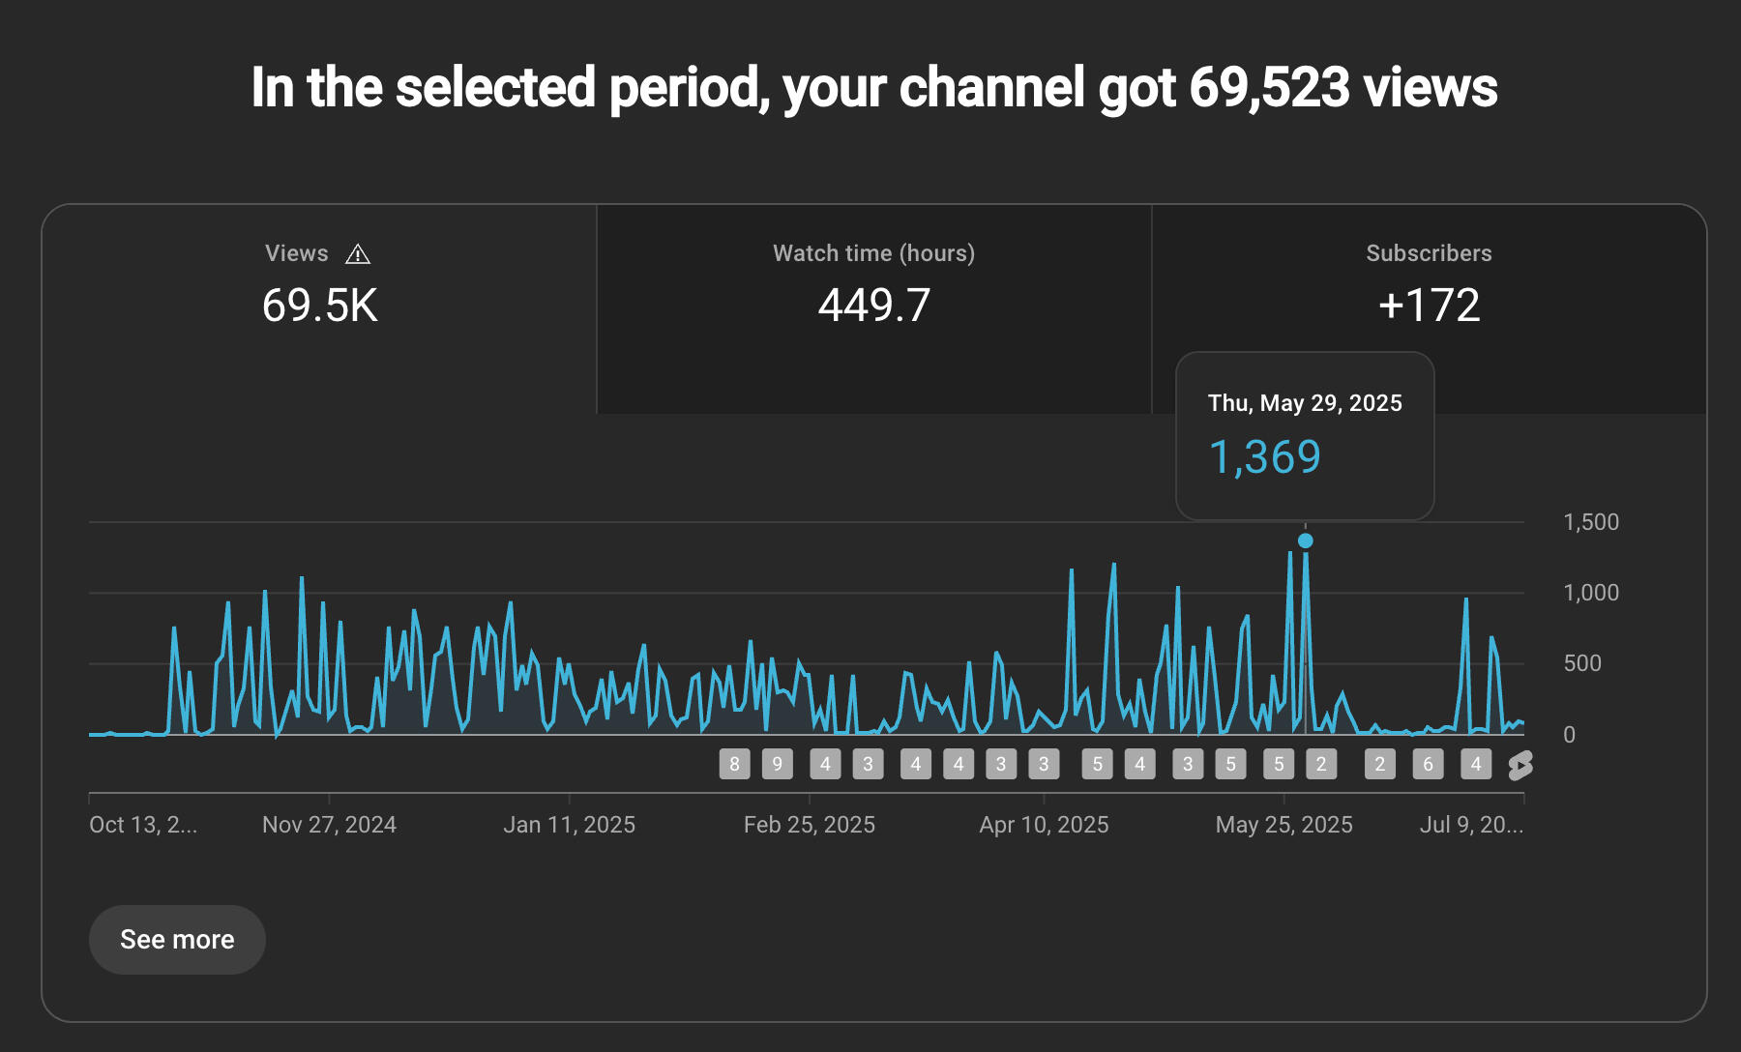Click the Shorts icon marker below the chart
1741x1052 pixels.
coord(1520,765)
